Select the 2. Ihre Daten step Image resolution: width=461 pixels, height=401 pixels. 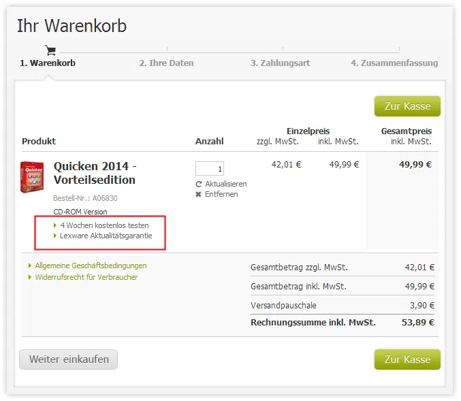(166, 63)
